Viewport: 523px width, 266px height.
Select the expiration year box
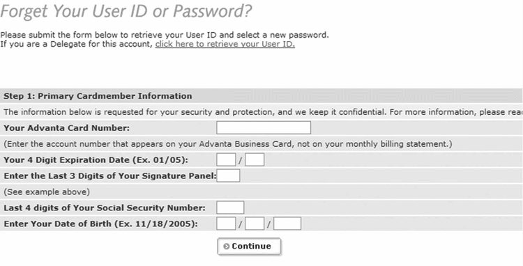click(255, 159)
